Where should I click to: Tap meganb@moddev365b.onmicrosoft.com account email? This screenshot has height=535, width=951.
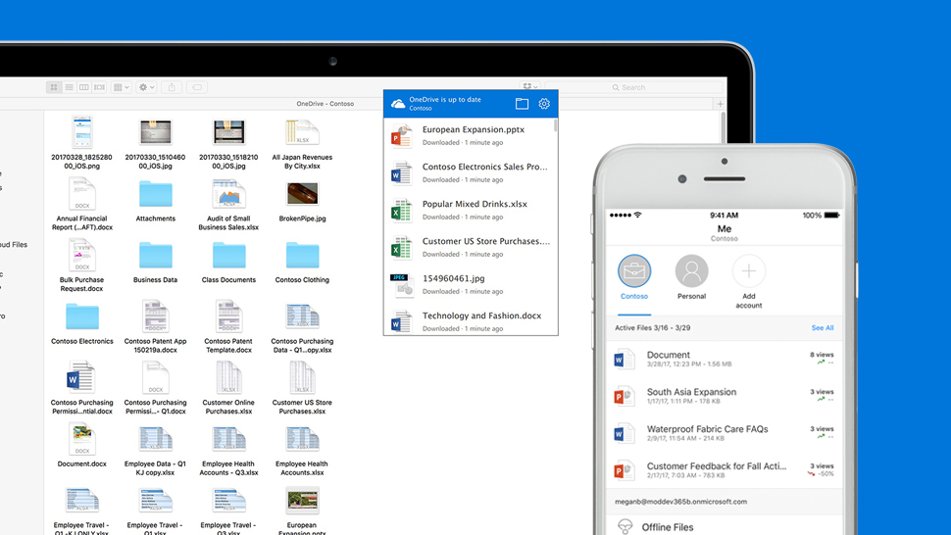(680, 502)
